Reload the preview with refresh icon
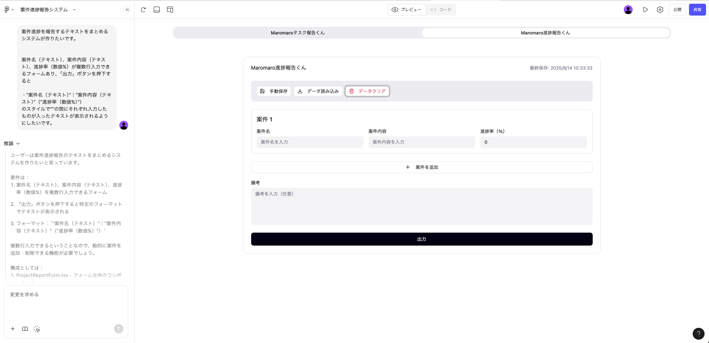The width and height of the screenshot is (709, 343). 143,10
